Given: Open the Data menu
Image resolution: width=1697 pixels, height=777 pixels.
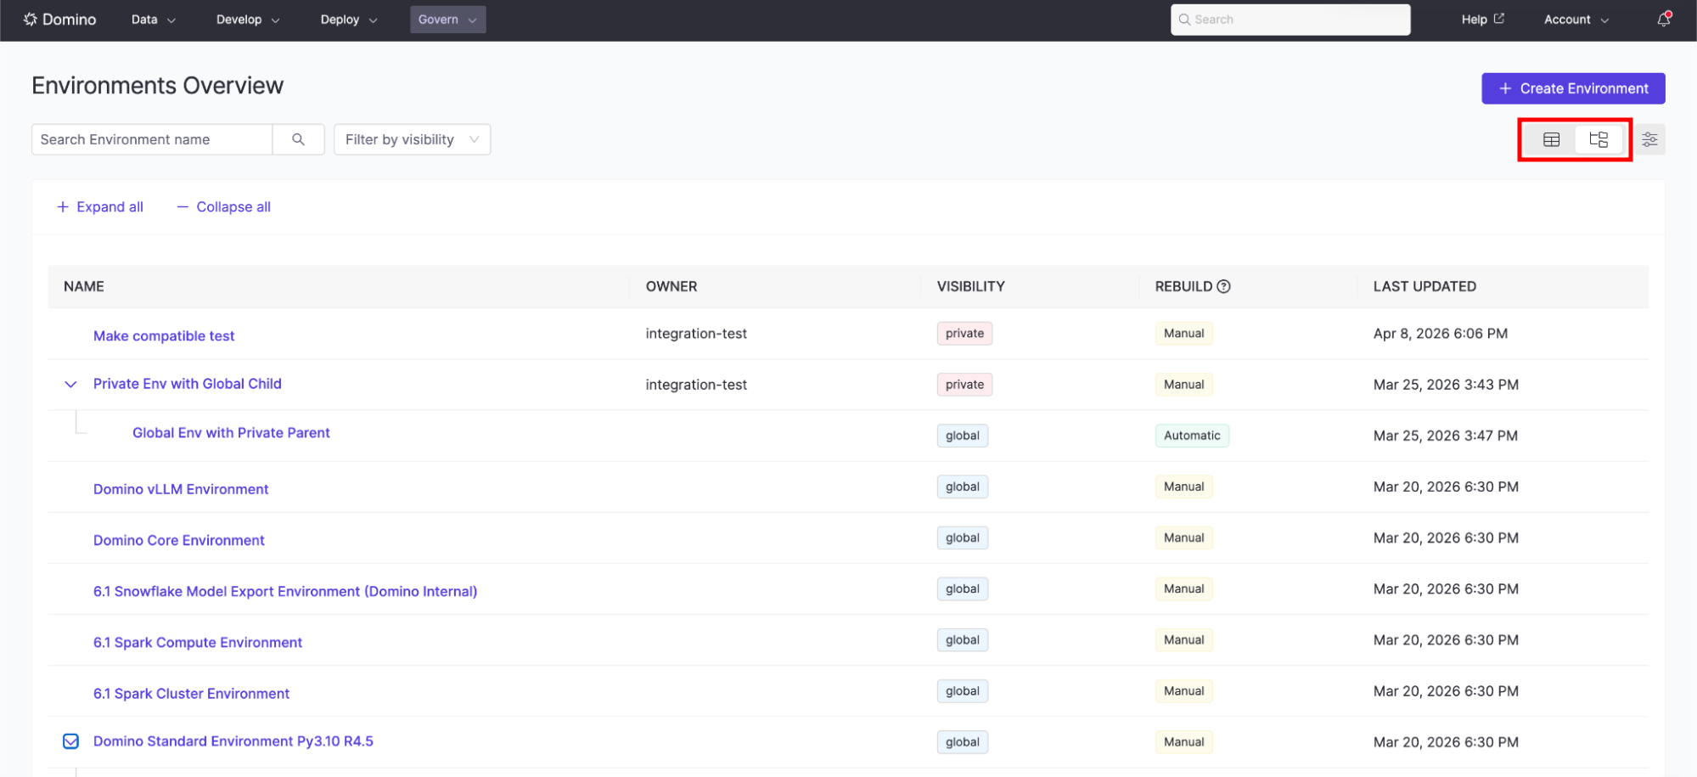Looking at the screenshot, I should [x=153, y=20].
